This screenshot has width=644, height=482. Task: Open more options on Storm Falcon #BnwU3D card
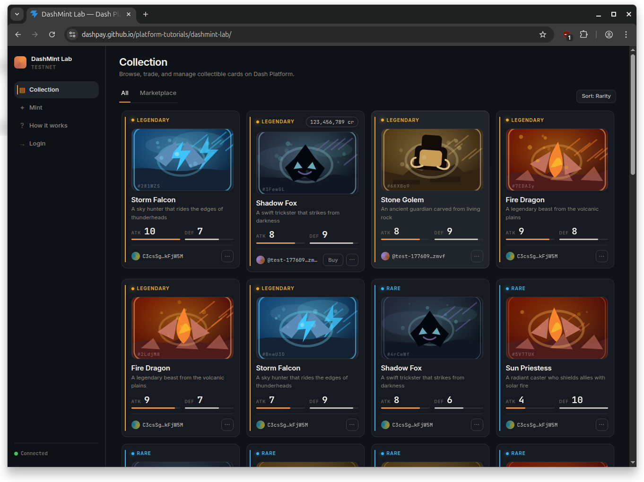[352, 425]
